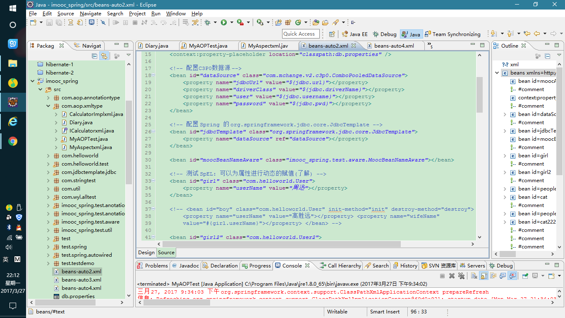Switch to Team Synchronizing perspective
The width and height of the screenshot is (565, 318).
tap(452, 34)
